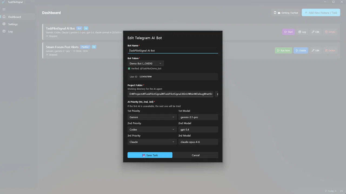Viewport: 346px width, 194px height.
Task: Click the Steam Forum Post Alerts card title
Action: click(x=62, y=47)
